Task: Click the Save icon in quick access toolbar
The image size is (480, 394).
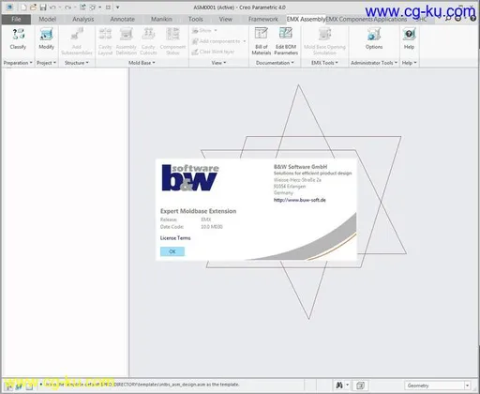Action: point(43,7)
